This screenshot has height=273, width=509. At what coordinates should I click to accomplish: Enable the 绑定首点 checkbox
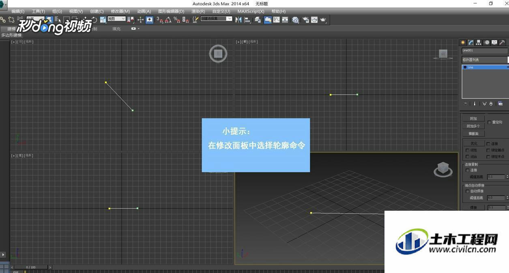point(488,150)
